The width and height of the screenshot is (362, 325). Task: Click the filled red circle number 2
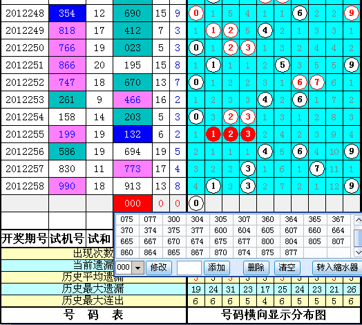tap(231, 134)
